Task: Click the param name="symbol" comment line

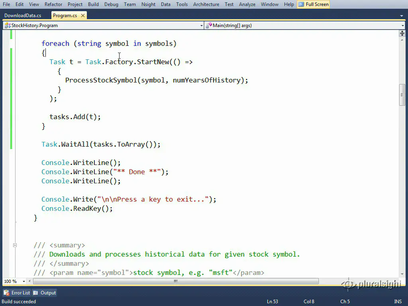Action: coord(149,273)
